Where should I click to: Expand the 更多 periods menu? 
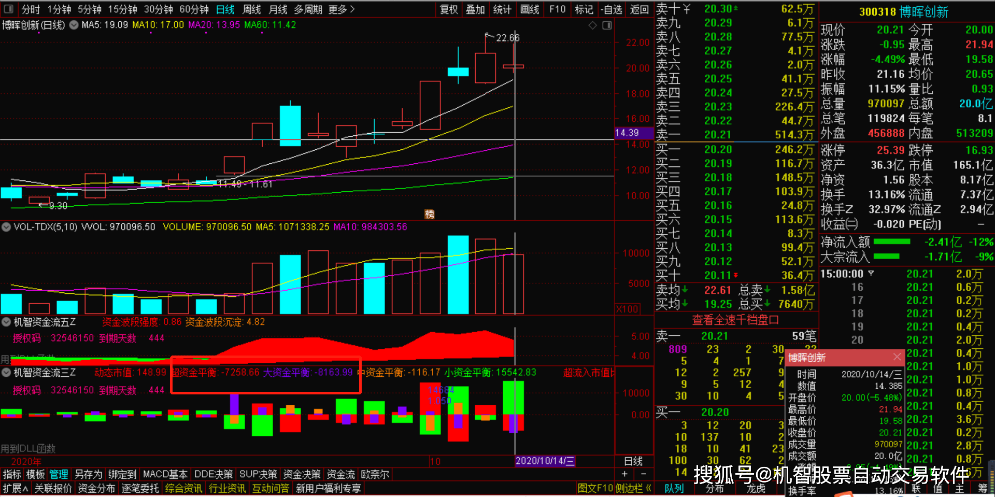pos(342,9)
